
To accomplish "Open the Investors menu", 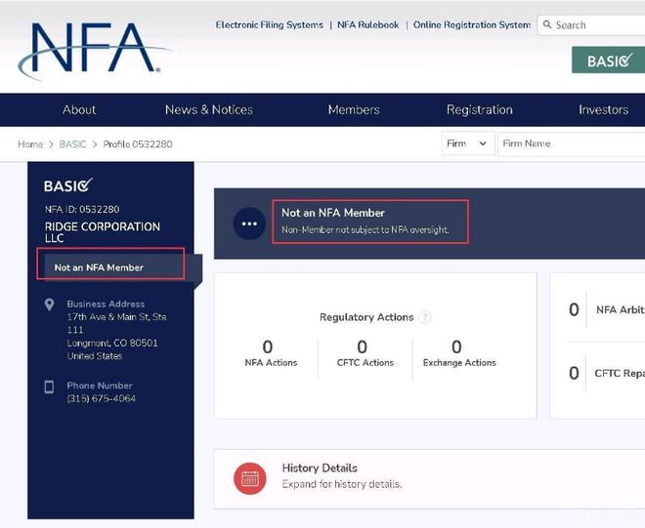I will tap(603, 109).
